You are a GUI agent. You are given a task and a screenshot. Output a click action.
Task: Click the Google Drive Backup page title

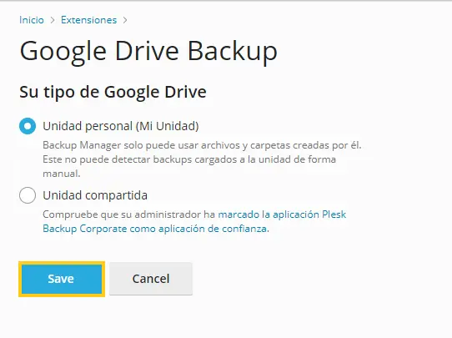[x=148, y=51]
